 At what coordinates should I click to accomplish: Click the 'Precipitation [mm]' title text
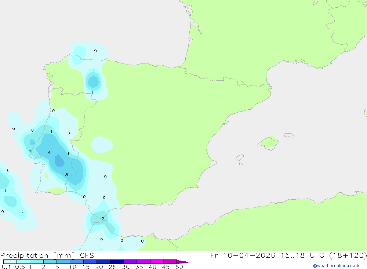click(37, 255)
